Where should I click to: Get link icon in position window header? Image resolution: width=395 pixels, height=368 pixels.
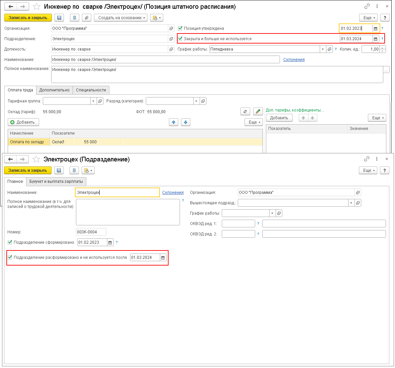367,6
